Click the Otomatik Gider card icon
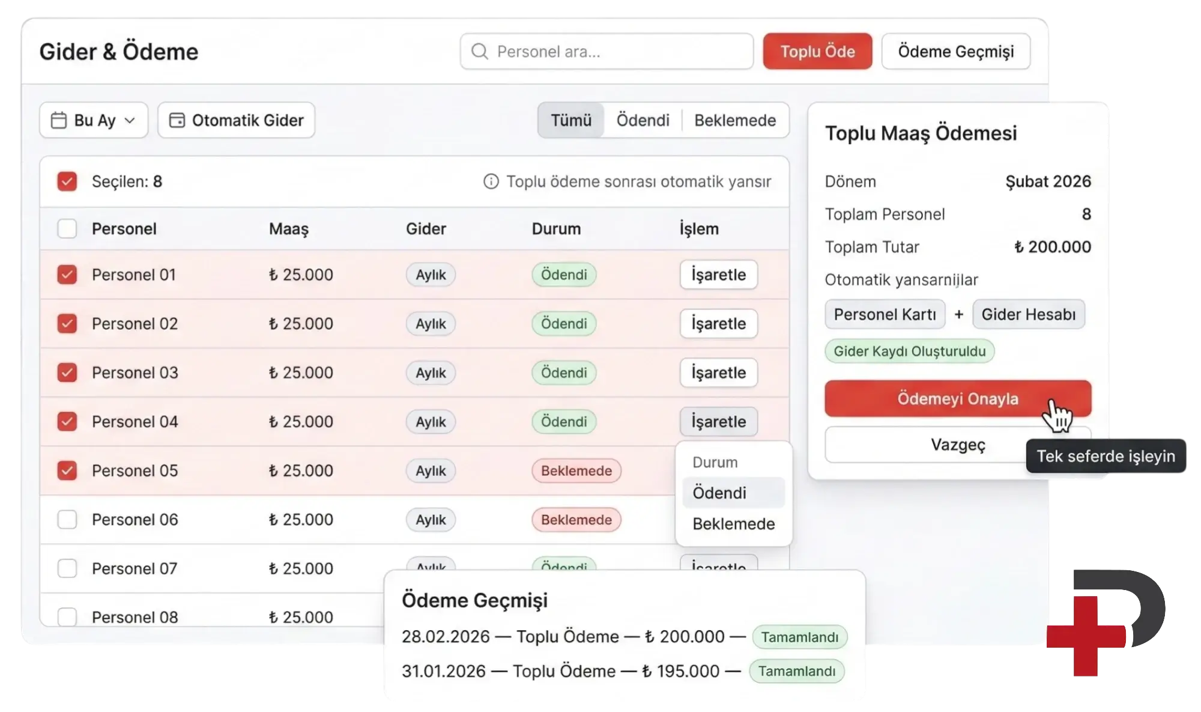Screen dimensions: 1201x712 (177, 120)
